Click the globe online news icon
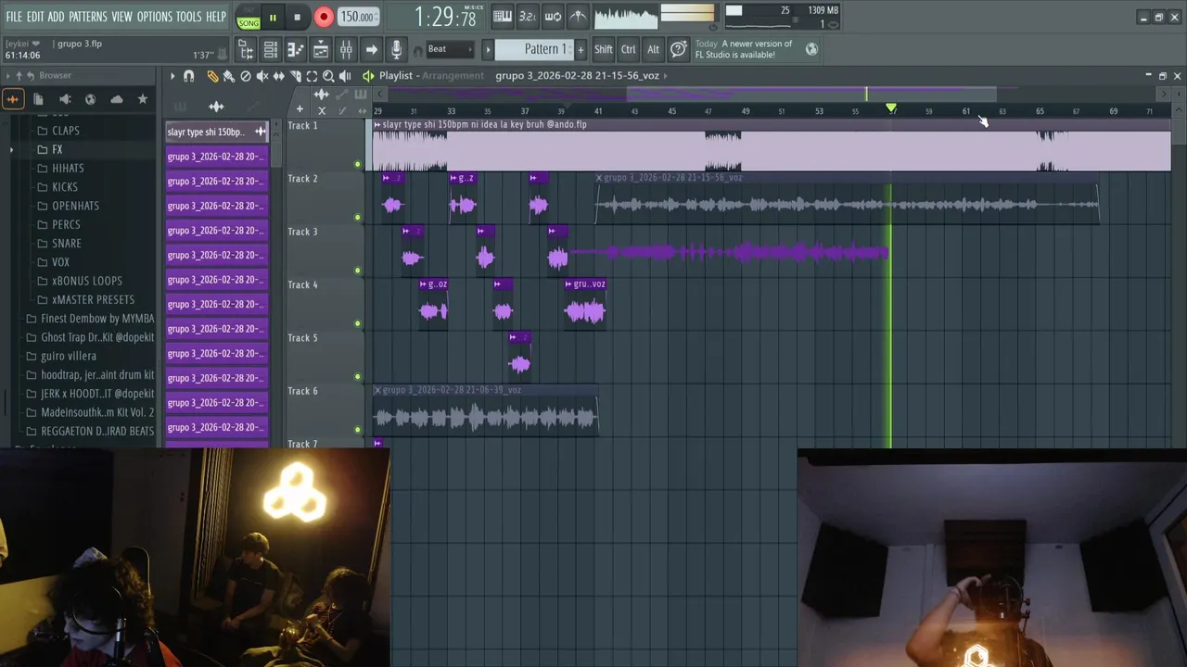 click(x=811, y=49)
